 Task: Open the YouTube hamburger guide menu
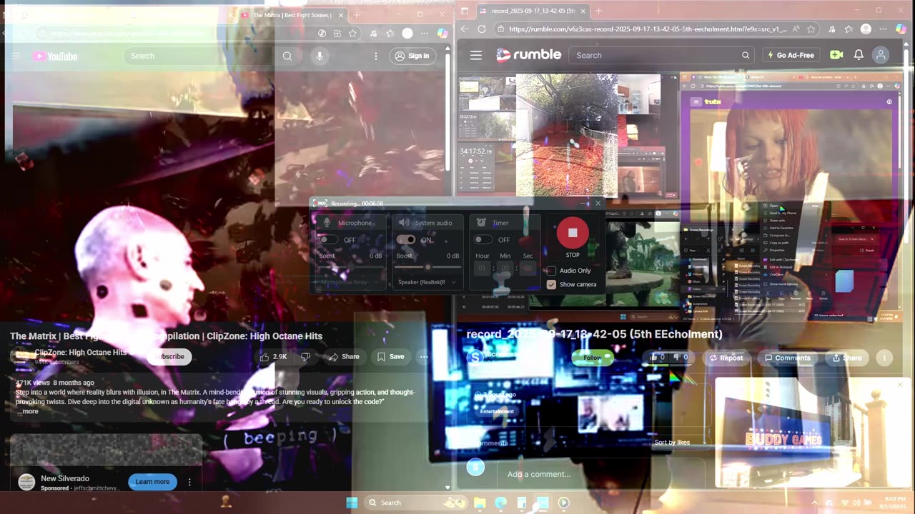click(x=16, y=56)
